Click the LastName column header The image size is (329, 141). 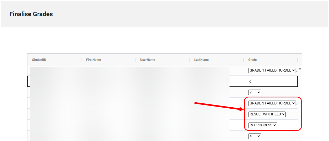click(x=216, y=60)
